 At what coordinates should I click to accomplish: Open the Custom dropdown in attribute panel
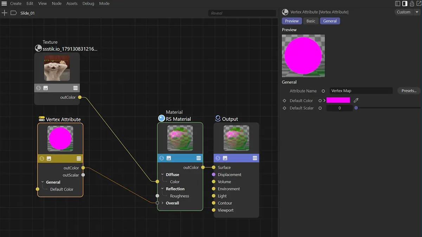click(407, 12)
